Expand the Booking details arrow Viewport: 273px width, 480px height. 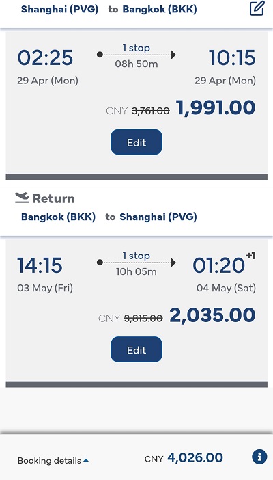[x=86, y=460]
